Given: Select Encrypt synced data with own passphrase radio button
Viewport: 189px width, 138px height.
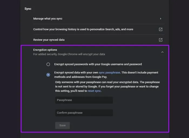Looking at the screenshot, I should (48, 75).
